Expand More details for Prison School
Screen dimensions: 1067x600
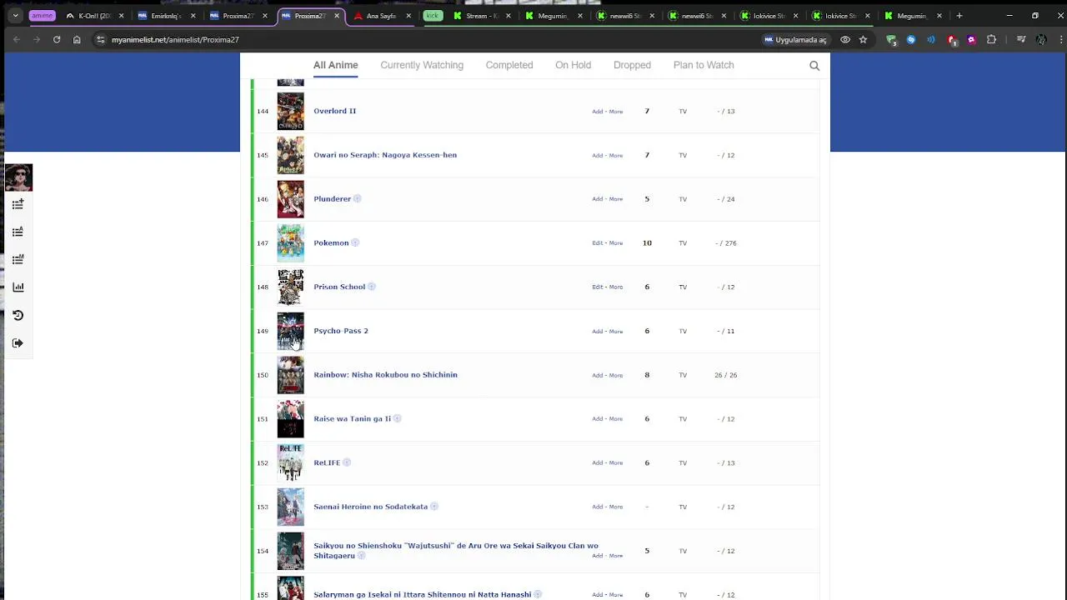coord(616,287)
